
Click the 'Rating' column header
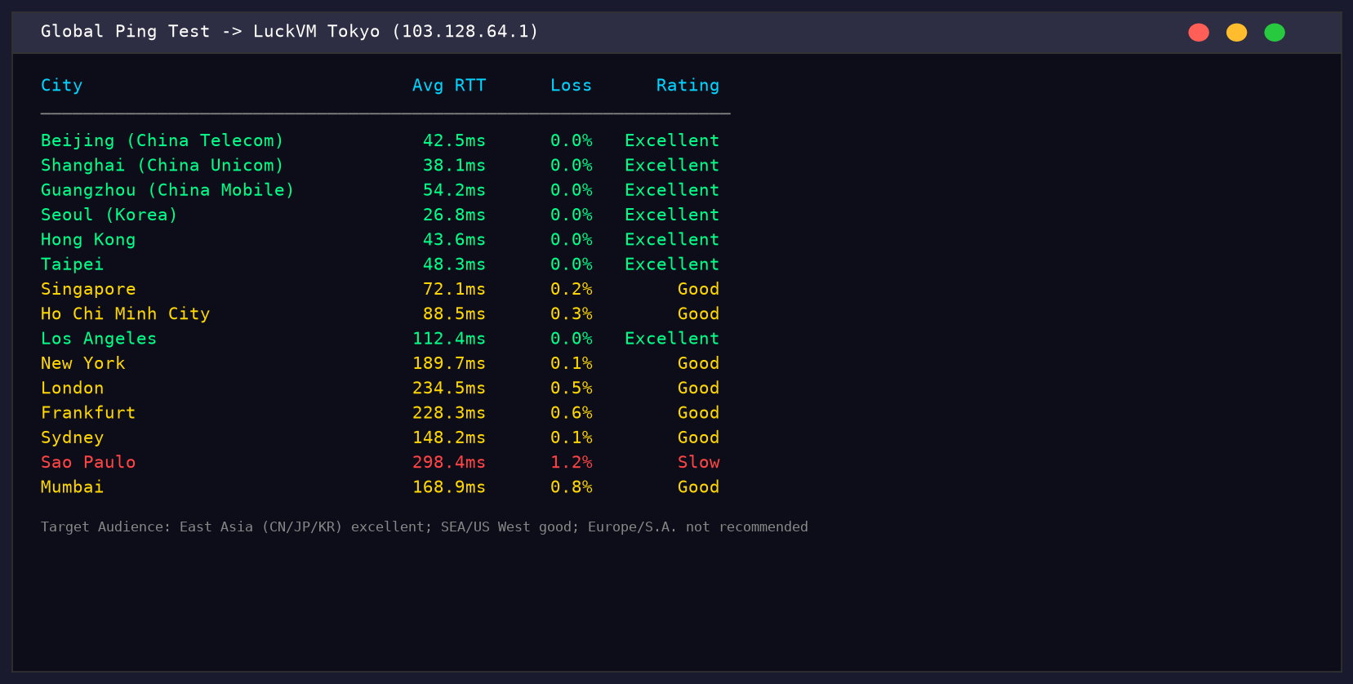(x=688, y=86)
